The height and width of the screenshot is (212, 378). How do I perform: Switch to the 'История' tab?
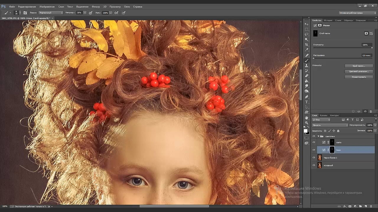pos(328,20)
